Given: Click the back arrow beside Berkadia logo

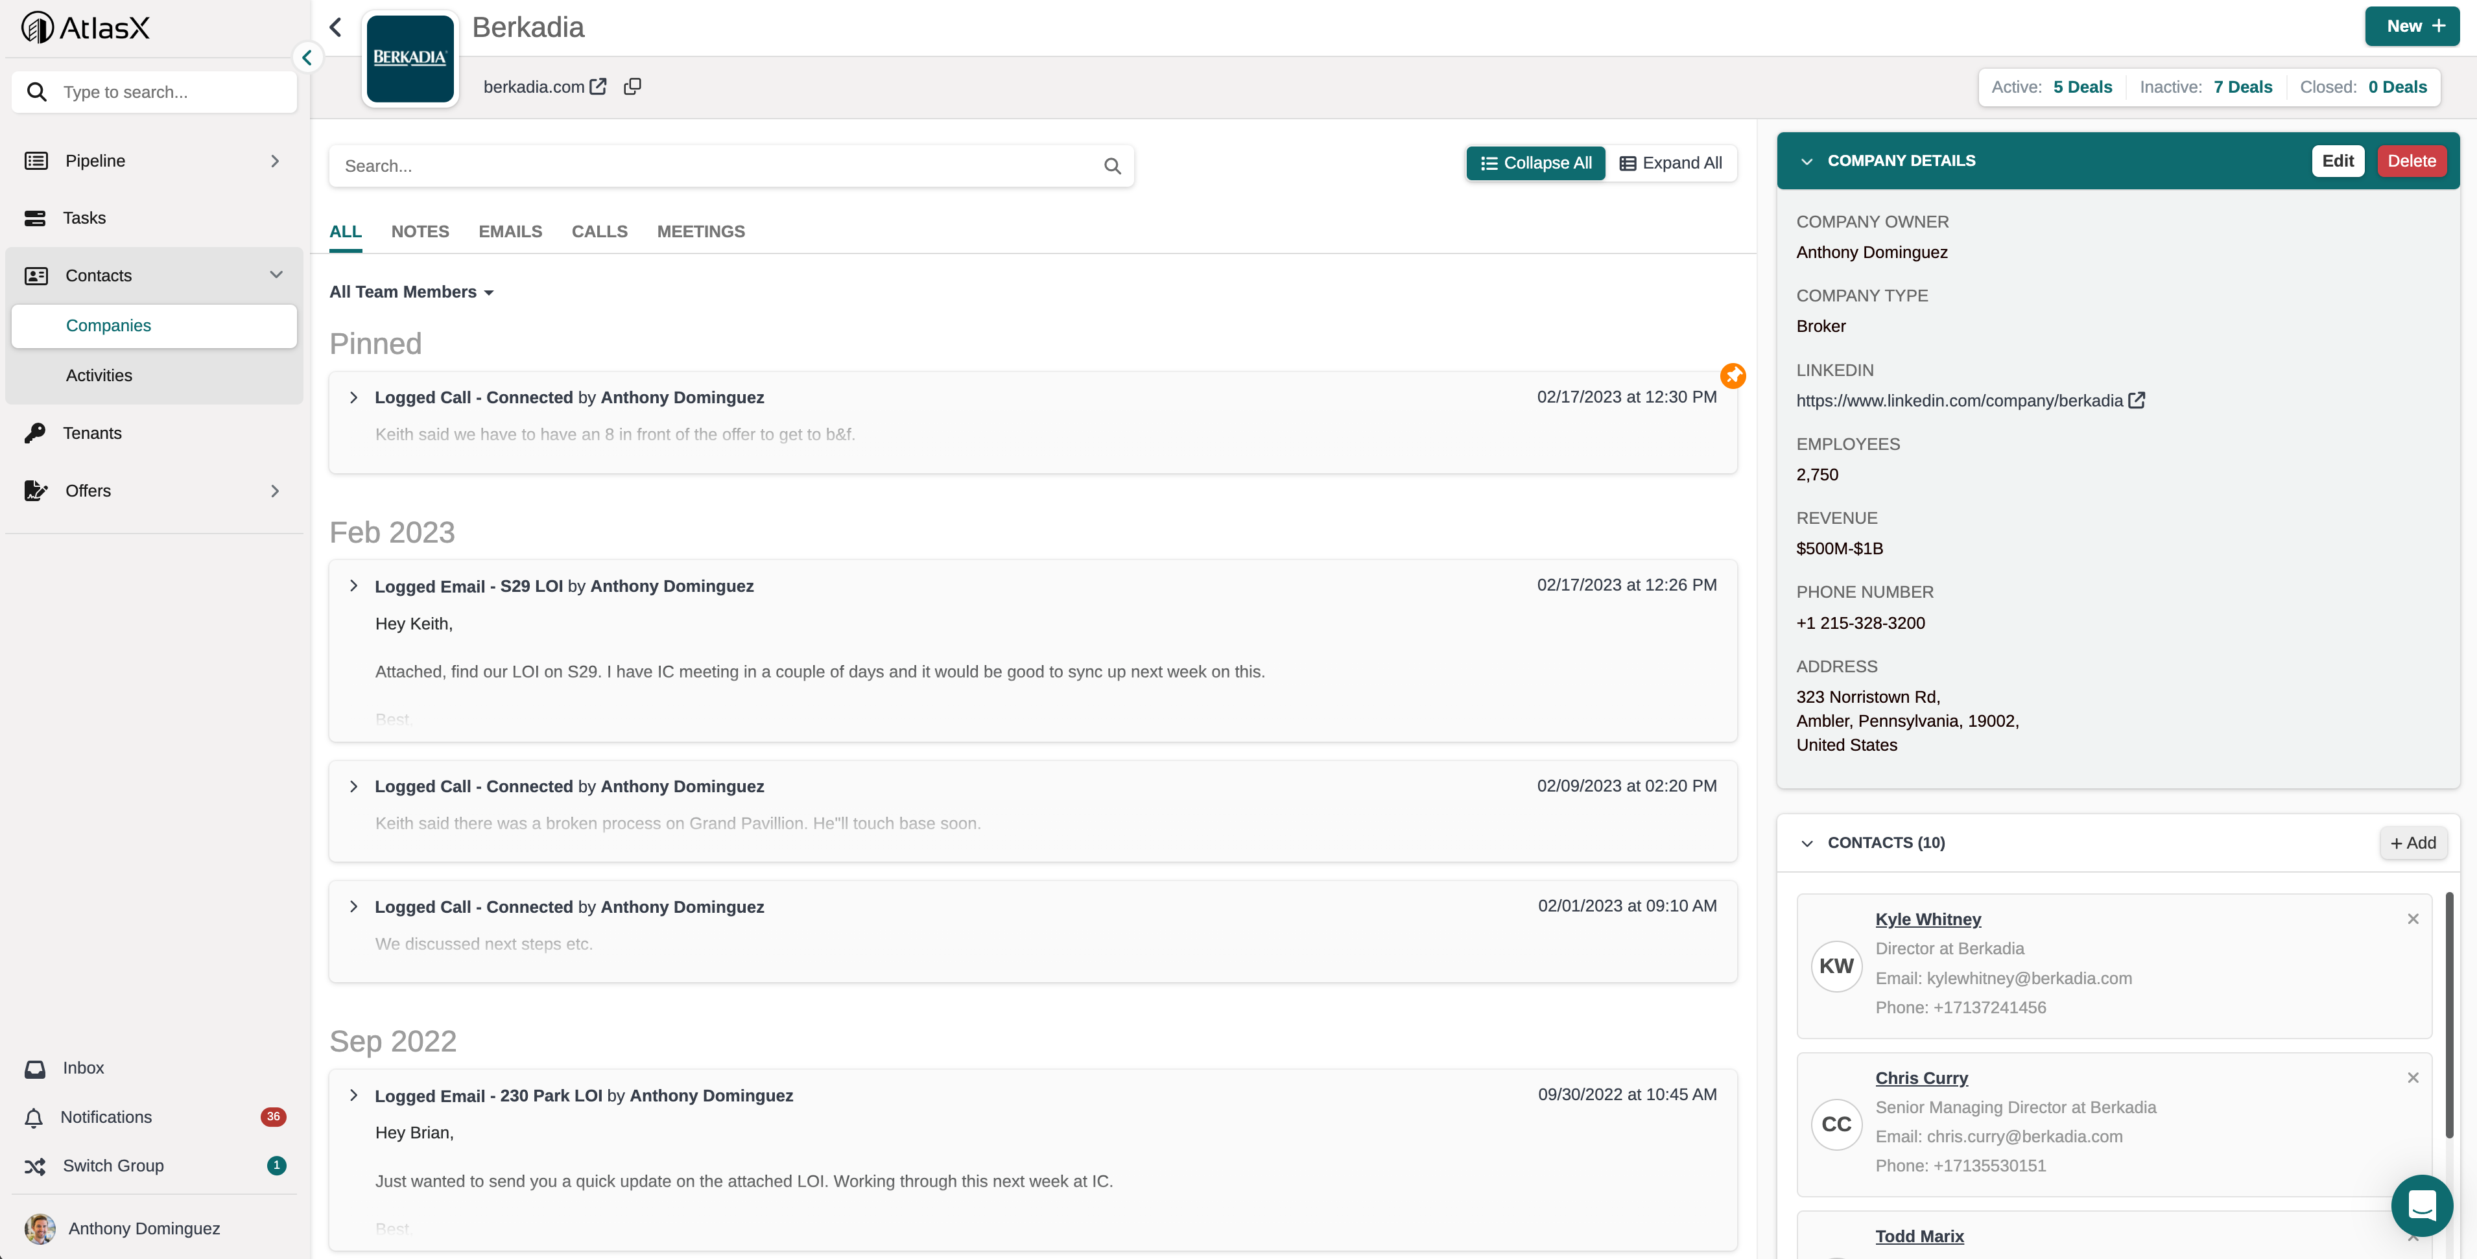Looking at the screenshot, I should (336, 27).
